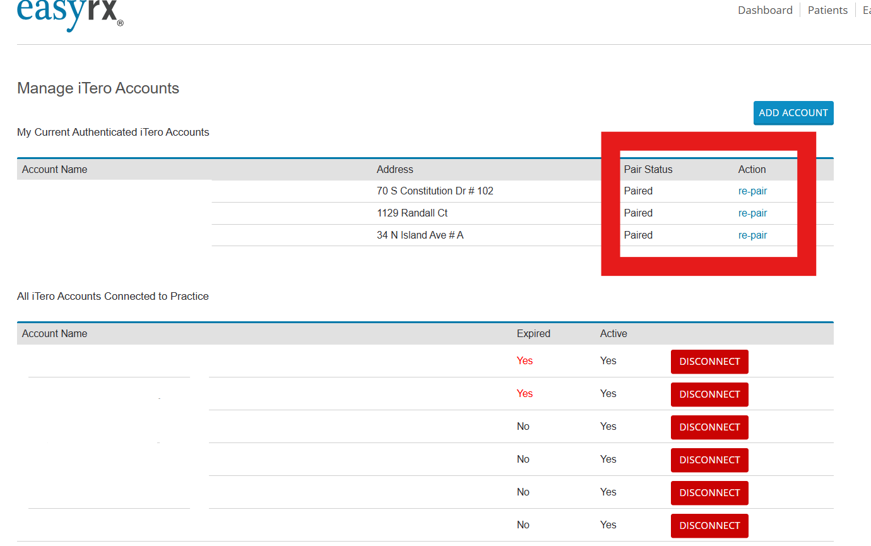Re-pair the 34 N Island Ave account
Image resolution: width=871 pixels, height=546 pixels.
click(752, 235)
